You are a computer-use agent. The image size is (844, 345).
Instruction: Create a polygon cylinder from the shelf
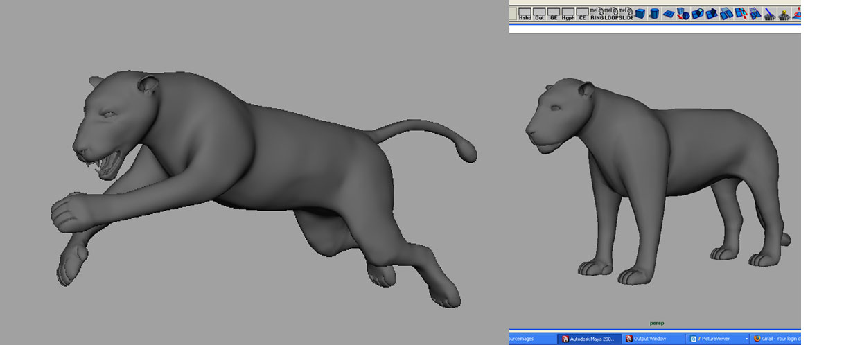coord(654,13)
